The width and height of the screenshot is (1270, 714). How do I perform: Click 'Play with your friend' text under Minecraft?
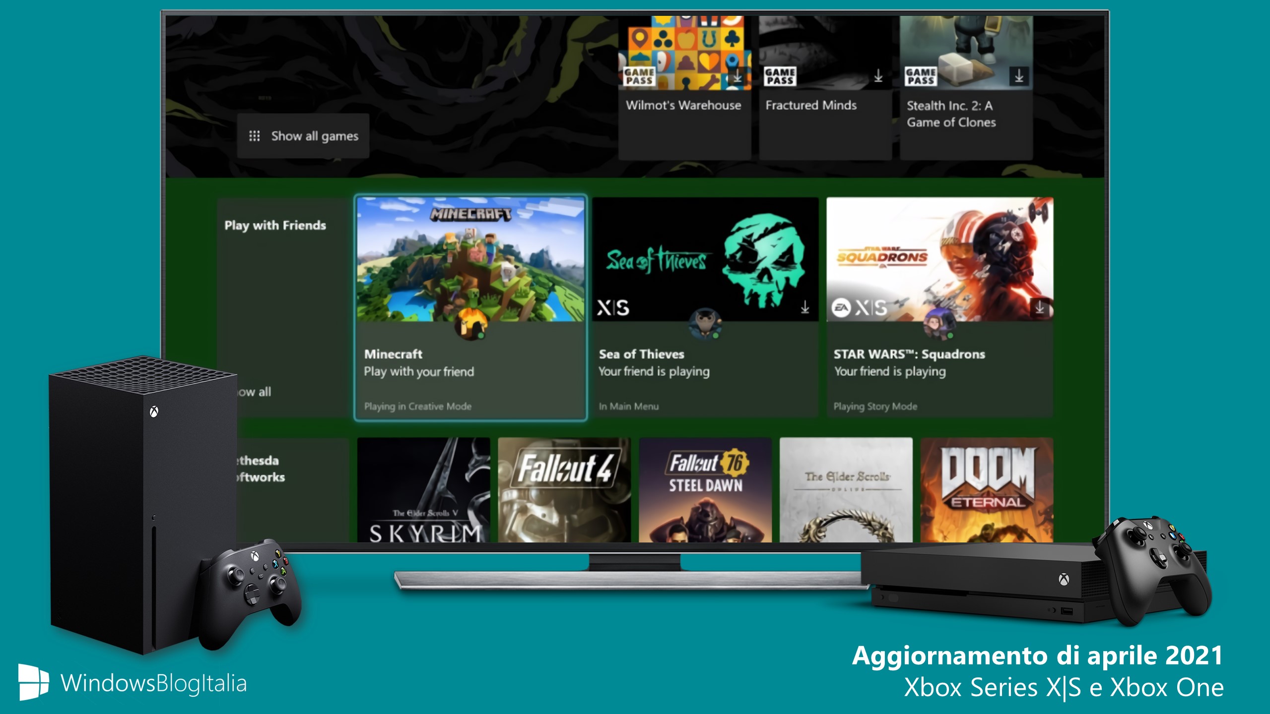[x=418, y=372]
